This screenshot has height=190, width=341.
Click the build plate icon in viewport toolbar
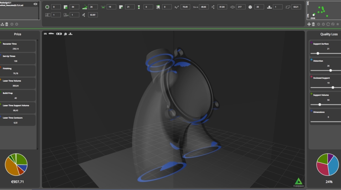click(x=71, y=34)
